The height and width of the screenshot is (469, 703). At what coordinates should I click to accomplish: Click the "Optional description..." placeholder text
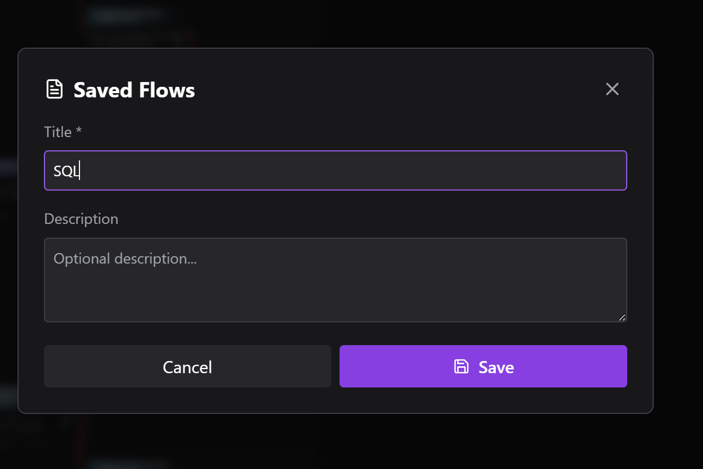tap(125, 258)
